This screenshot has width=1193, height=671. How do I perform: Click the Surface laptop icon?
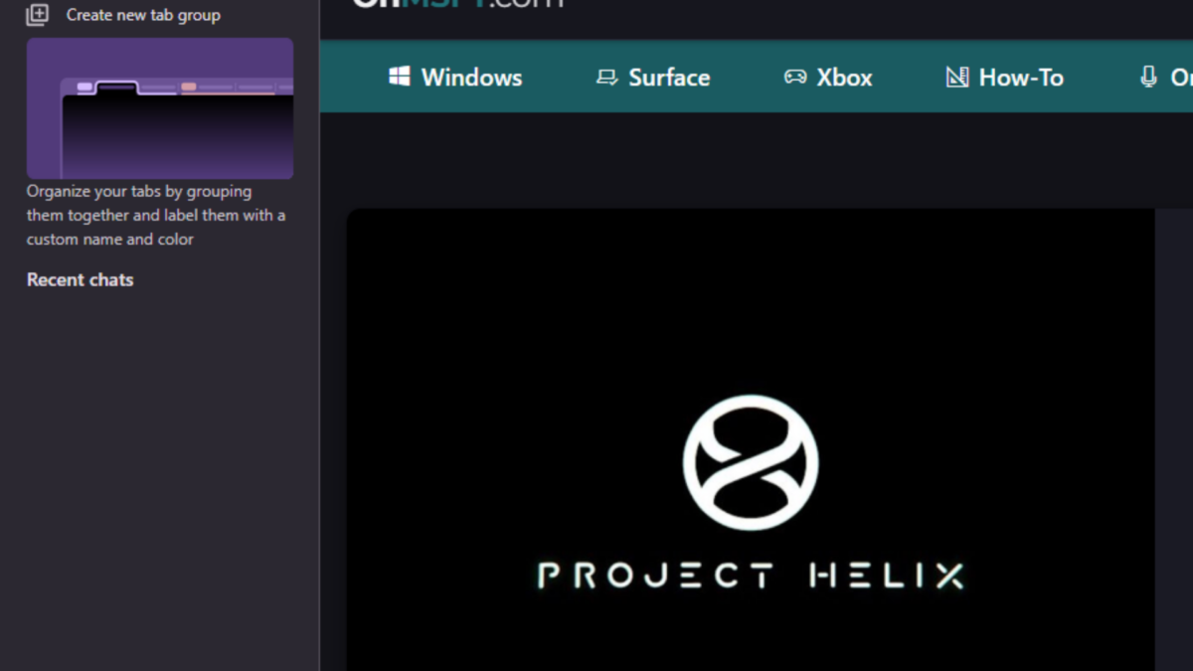(606, 77)
